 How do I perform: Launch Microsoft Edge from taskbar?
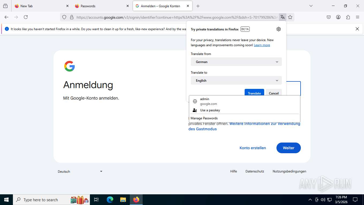110,200
